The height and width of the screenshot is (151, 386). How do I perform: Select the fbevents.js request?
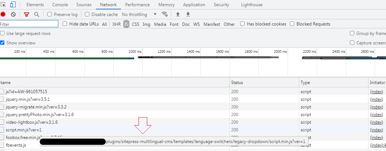pos(16,145)
